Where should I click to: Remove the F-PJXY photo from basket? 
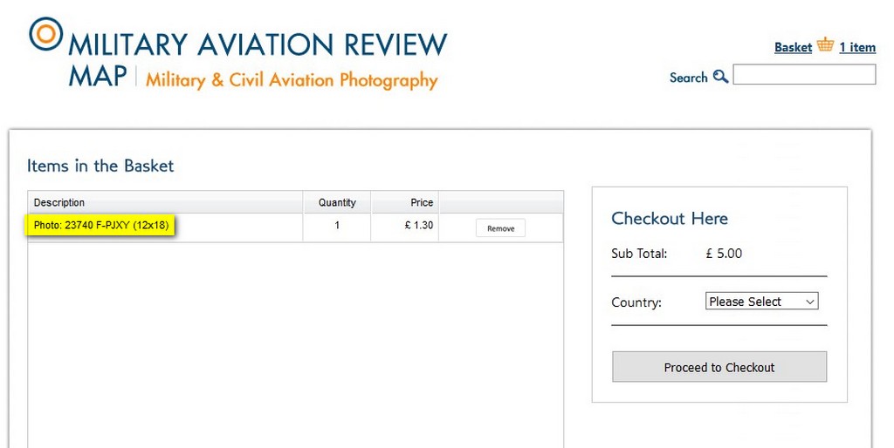point(500,228)
